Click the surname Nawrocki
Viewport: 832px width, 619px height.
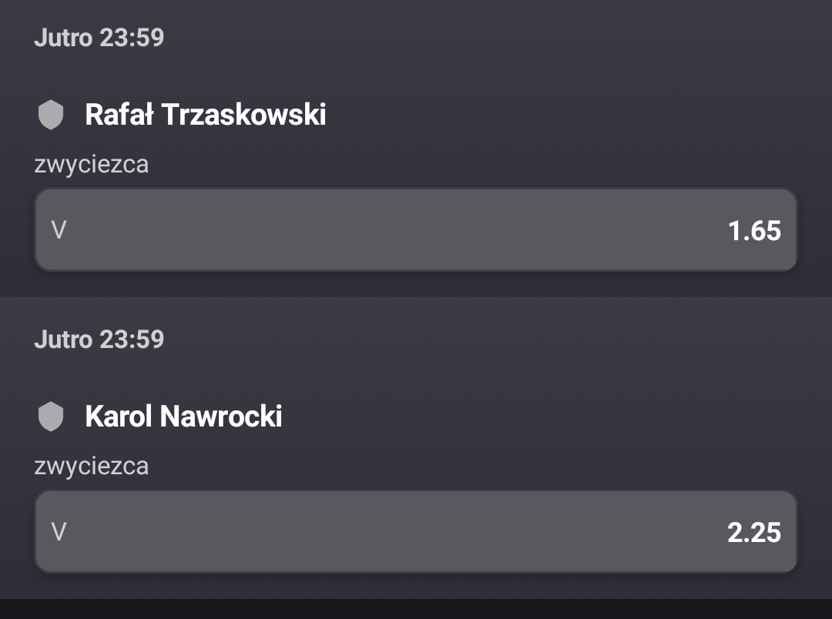221,417
